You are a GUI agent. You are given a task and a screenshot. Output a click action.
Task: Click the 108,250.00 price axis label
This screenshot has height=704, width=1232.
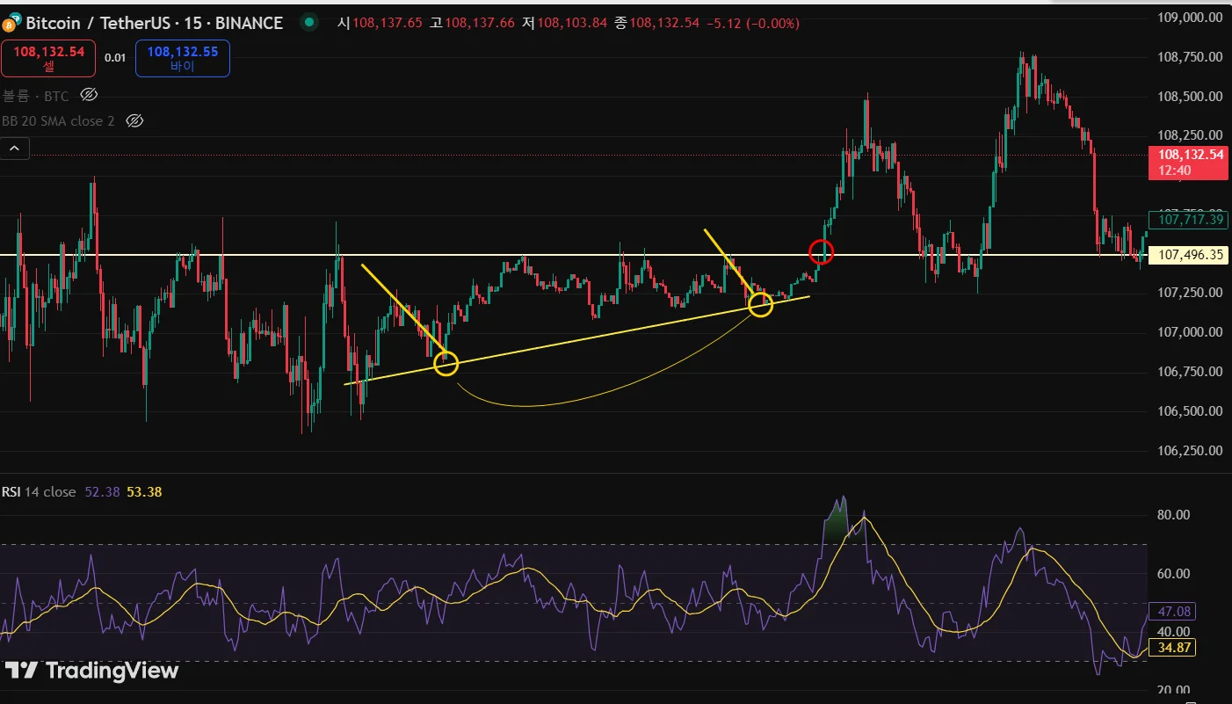[x=1191, y=134]
